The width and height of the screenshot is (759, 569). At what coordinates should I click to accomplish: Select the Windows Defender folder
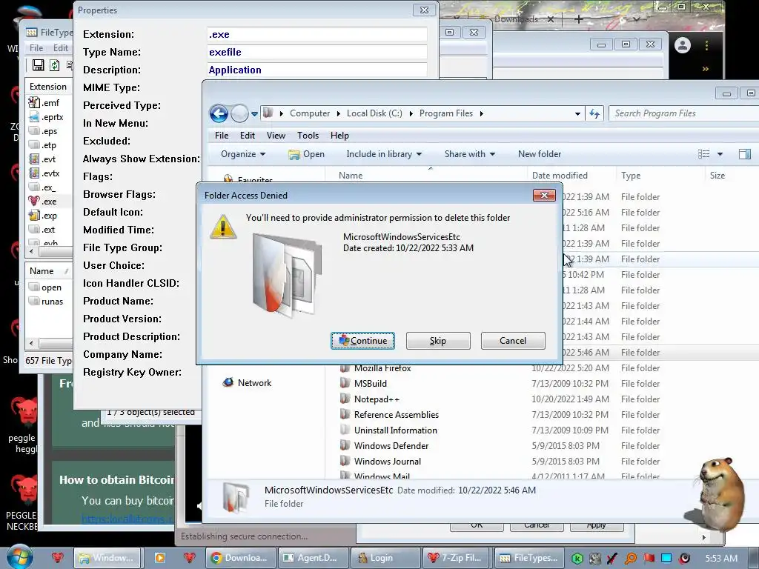(391, 445)
